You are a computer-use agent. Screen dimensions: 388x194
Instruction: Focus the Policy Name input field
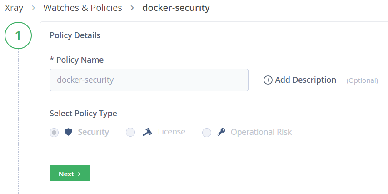pyautogui.click(x=149, y=80)
